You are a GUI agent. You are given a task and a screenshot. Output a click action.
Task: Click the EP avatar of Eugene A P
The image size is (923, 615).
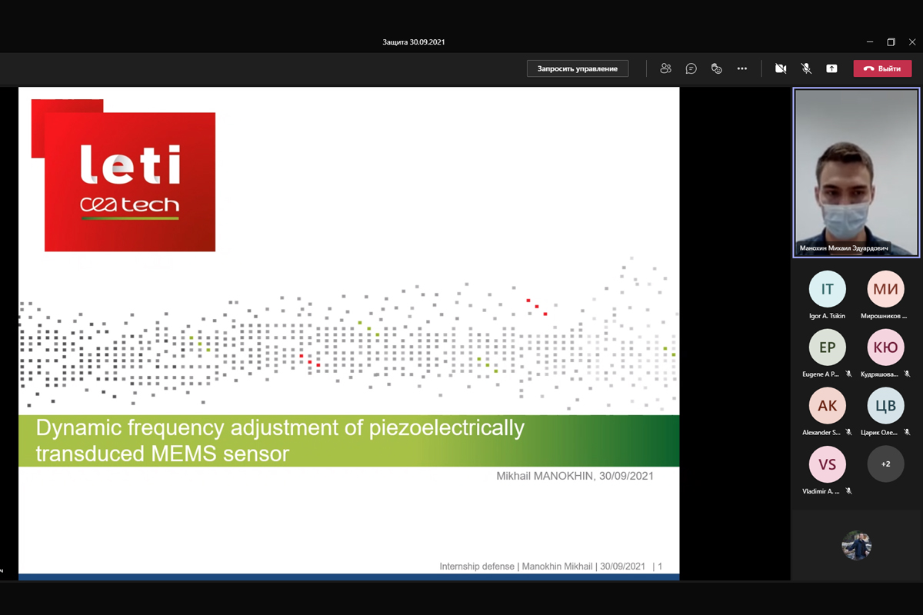click(827, 347)
